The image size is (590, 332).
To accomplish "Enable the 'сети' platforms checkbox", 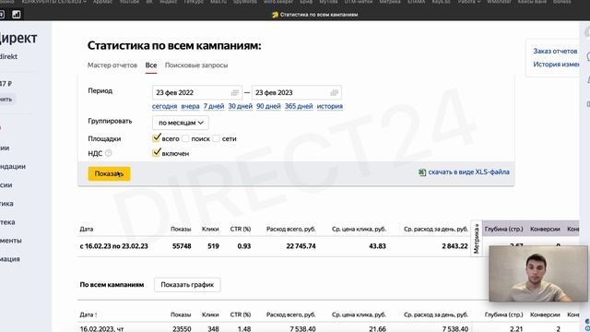I will [216, 138].
